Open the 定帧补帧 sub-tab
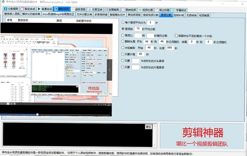The width and height of the screenshot is (247, 156). pyautogui.click(x=179, y=15)
